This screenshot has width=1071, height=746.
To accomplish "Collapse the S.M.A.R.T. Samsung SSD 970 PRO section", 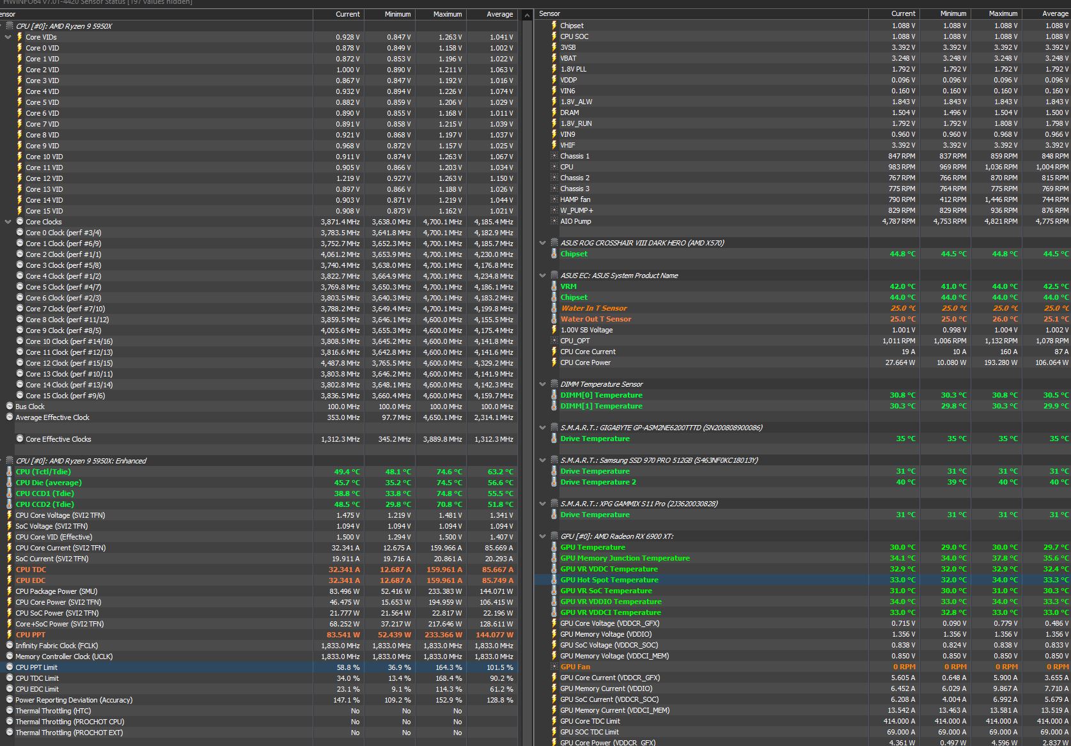I will pyautogui.click(x=543, y=460).
